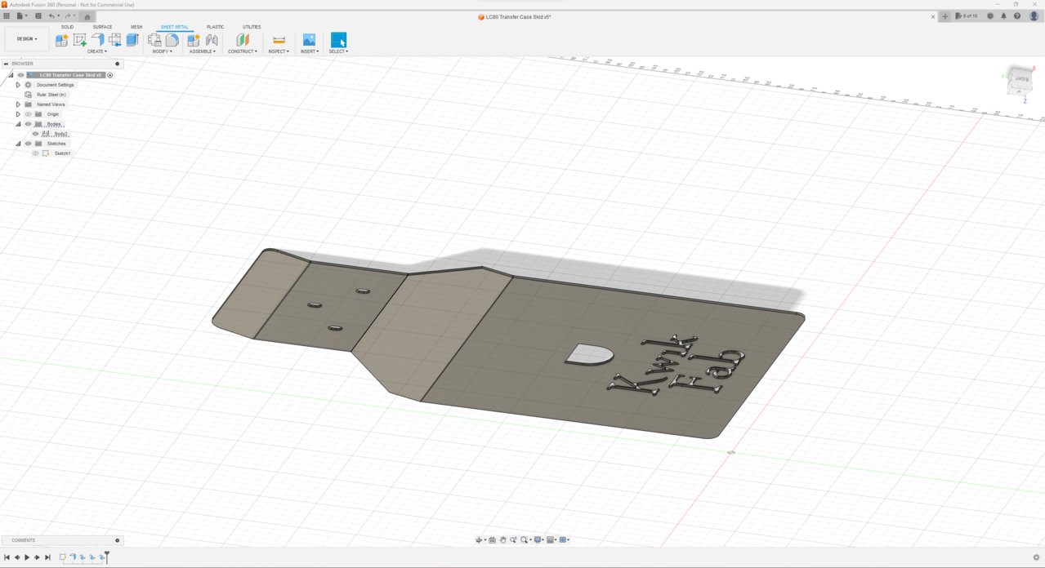The image size is (1045, 568).
Task: Click the Offset Plane construct icon
Action: pos(243,40)
